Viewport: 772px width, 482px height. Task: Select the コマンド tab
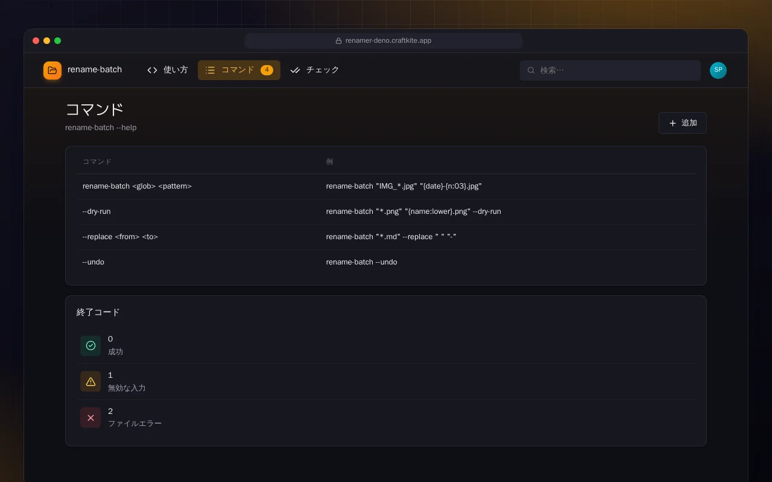coord(239,70)
